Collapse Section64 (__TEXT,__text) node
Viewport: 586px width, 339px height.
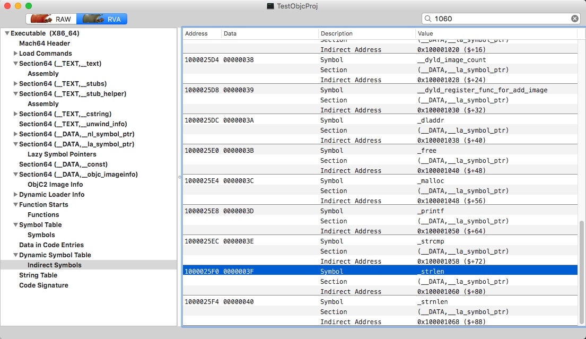[15, 64]
